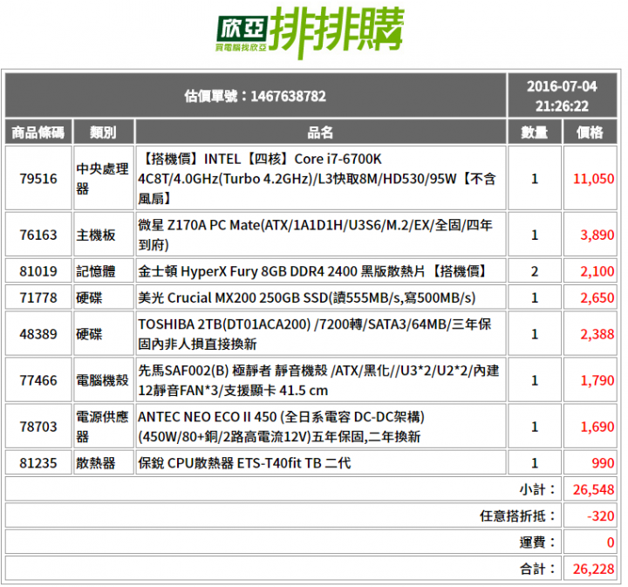The height and width of the screenshot is (587, 628).
Task: Click the 欣亞 排排購 logo
Action: (309, 33)
